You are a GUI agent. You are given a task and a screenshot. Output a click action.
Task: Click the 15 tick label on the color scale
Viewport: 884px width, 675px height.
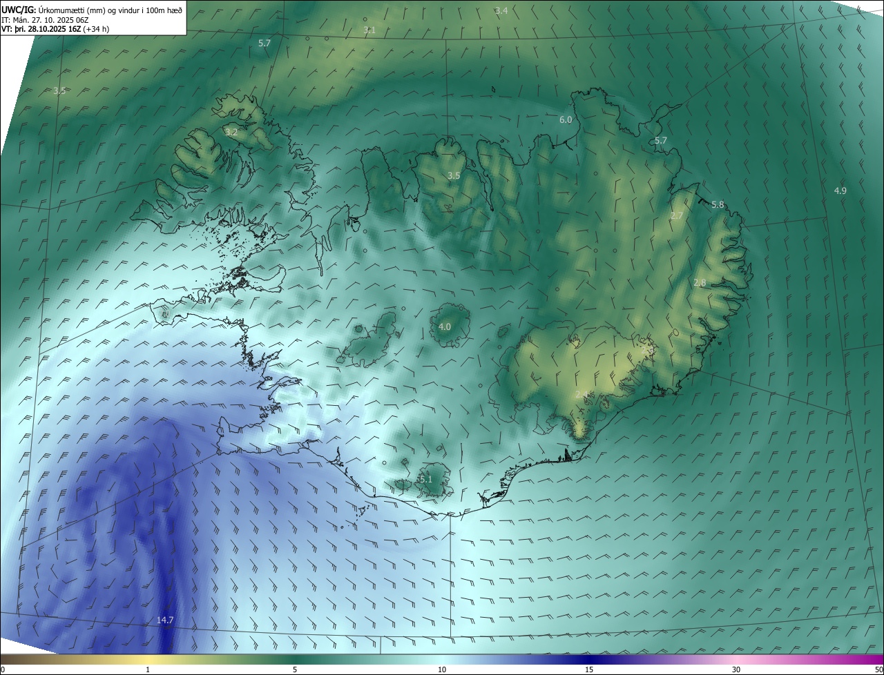(x=589, y=669)
